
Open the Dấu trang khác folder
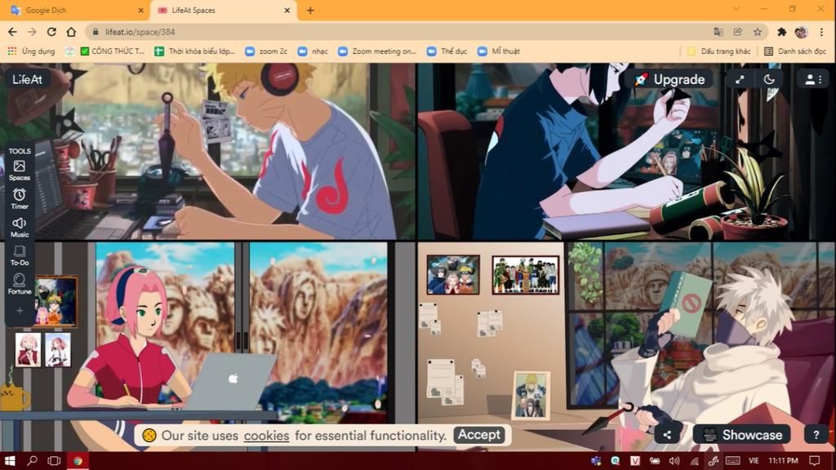[x=718, y=51]
